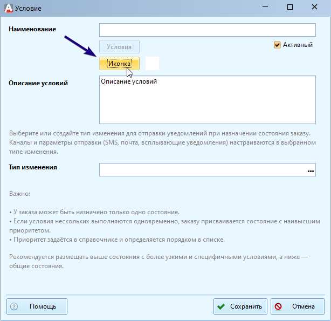
Task: Click the Тип изменения label
Action: point(33,167)
